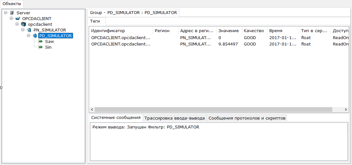
Task: Sort by the Тип в сер... column header
Action: [315, 31]
